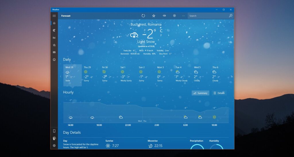294x157 pixels.
Task: Show the hourly Summary view
Action: coord(200,93)
